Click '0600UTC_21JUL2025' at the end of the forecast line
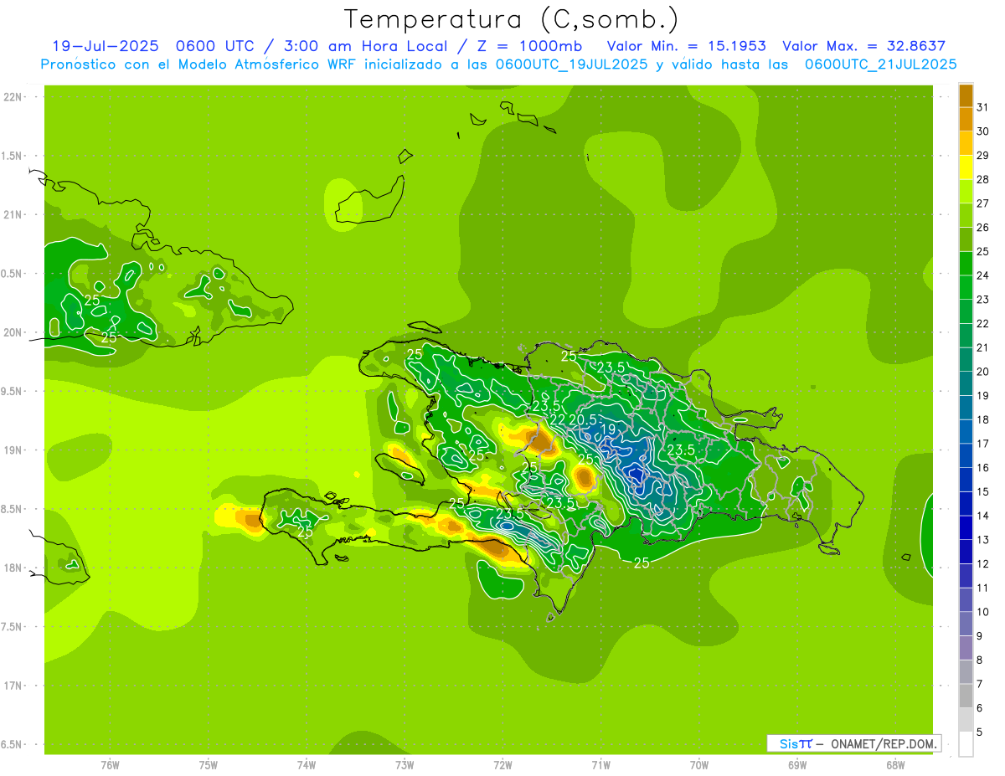Image resolution: width=1005 pixels, height=776 pixels. point(880,64)
